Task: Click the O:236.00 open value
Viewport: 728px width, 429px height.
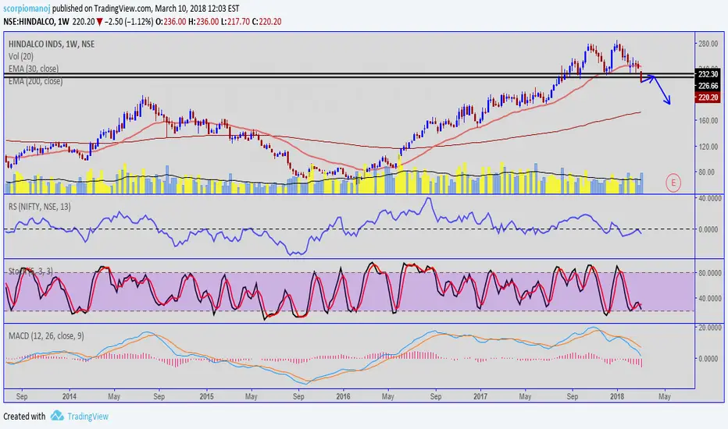Action: [x=170, y=22]
